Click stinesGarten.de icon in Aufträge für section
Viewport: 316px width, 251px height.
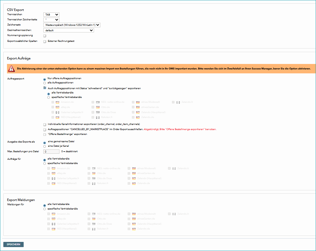pos(134,173)
